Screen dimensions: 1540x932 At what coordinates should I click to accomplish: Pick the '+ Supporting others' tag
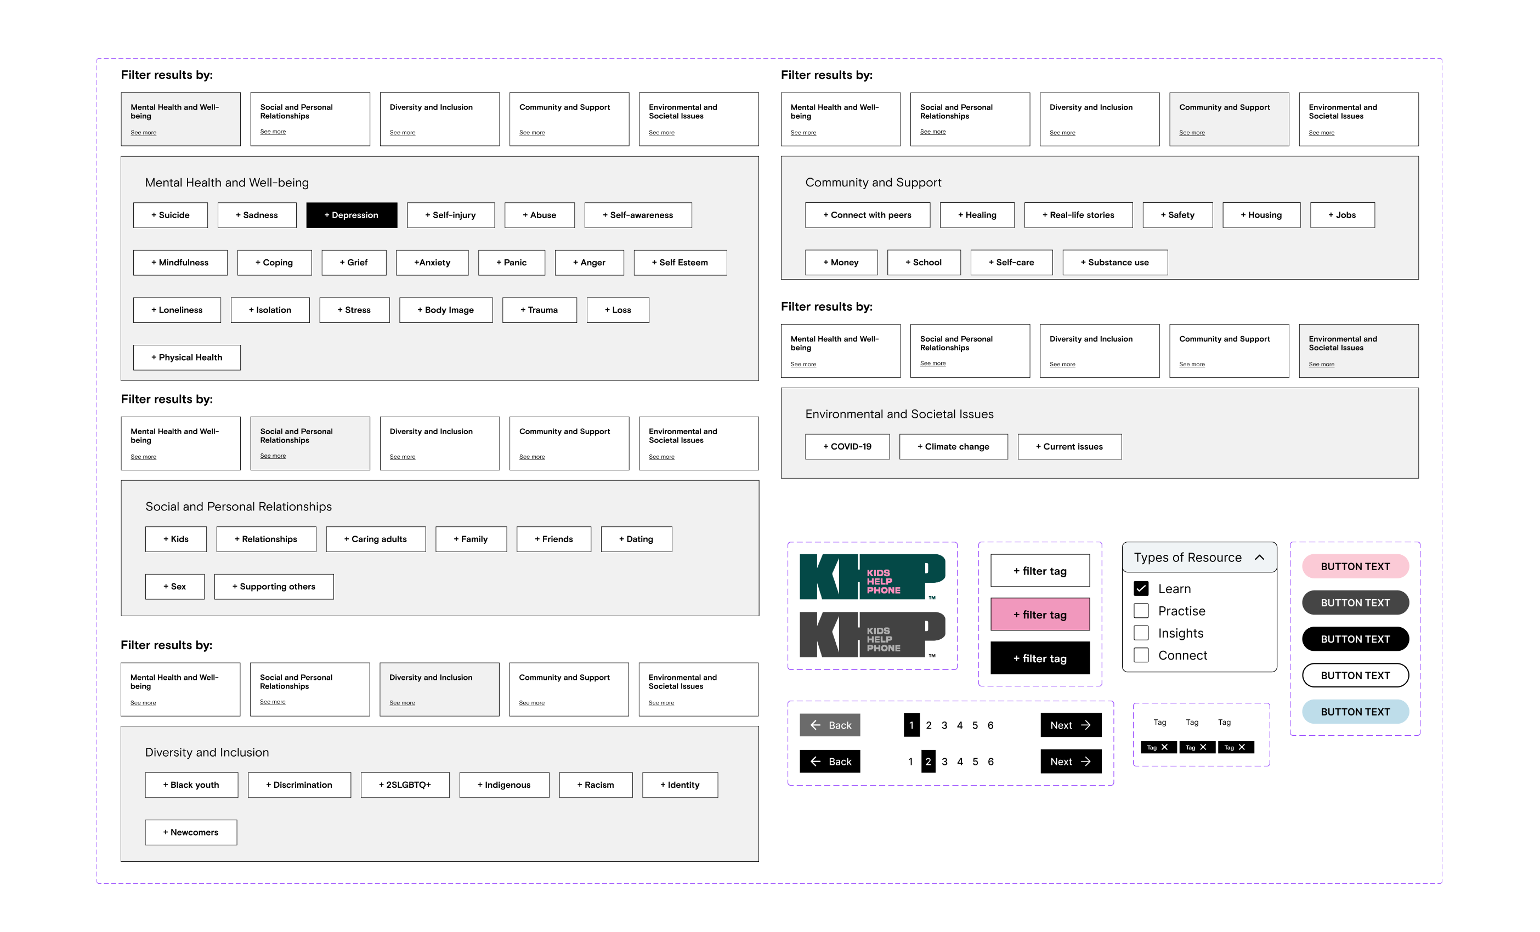(274, 587)
